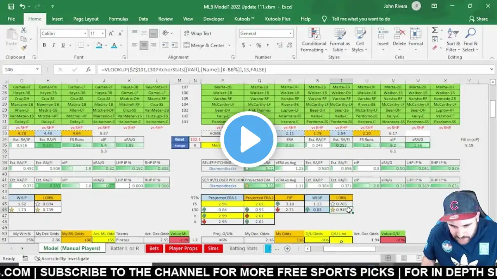Click Format as Table
497x279 pixels.
tap(340, 40)
